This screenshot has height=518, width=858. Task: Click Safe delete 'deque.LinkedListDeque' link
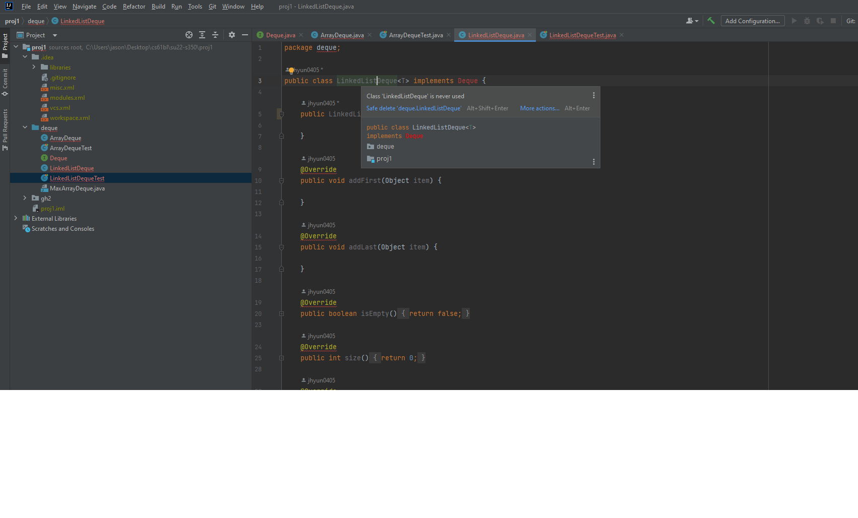coord(413,108)
